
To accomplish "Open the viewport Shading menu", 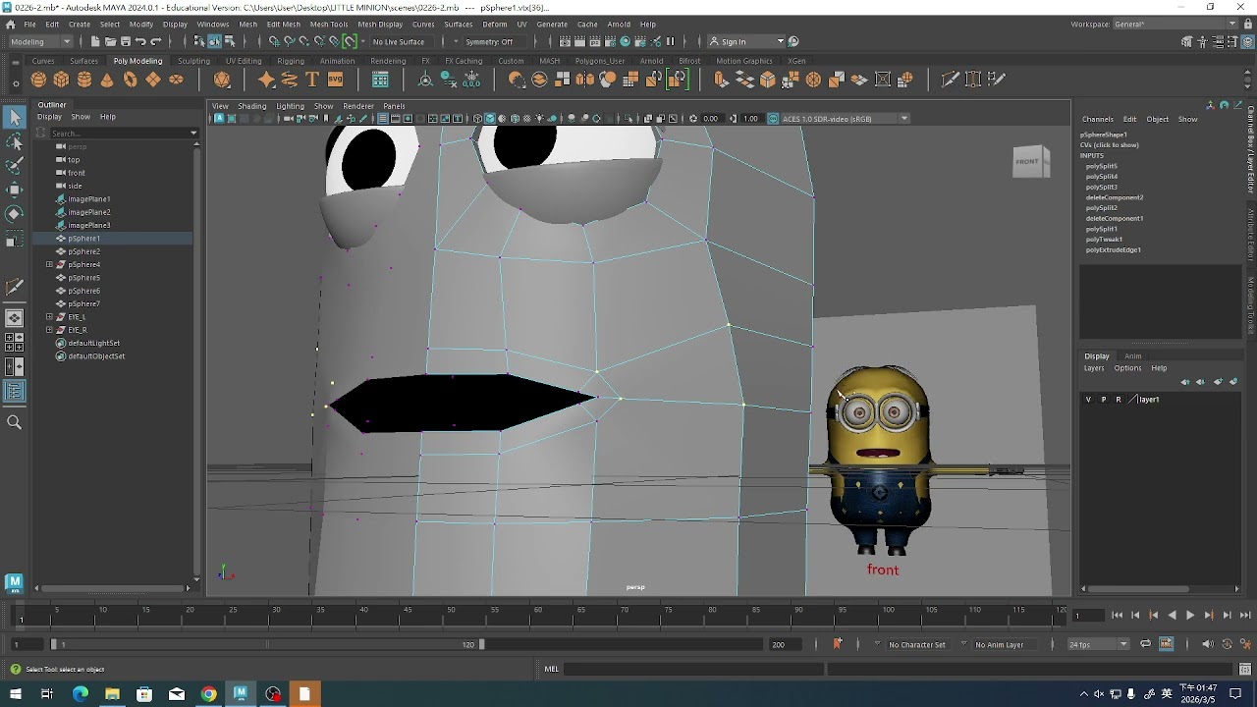I will point(251,106).
